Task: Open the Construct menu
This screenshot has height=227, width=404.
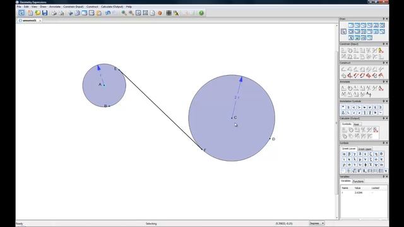Action: tap(92, 6)
